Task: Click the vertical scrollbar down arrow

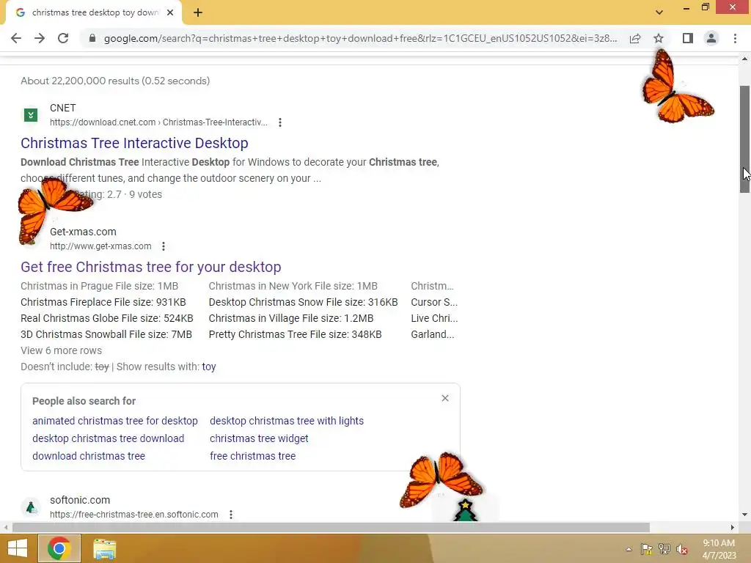Action: click(x=744, y=515)
